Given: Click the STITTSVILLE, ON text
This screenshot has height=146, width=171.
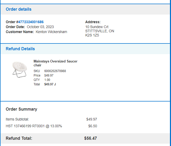Looking at the screenshot, I should point(100,31).
